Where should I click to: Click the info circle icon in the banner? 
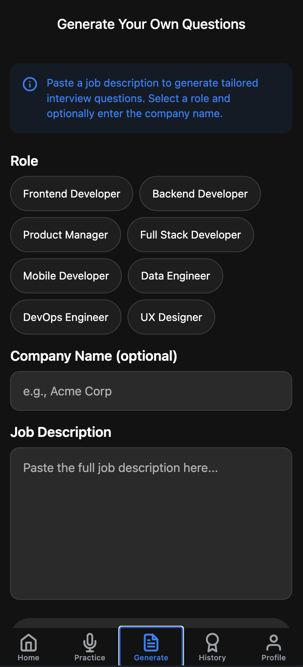click(30, 84)
